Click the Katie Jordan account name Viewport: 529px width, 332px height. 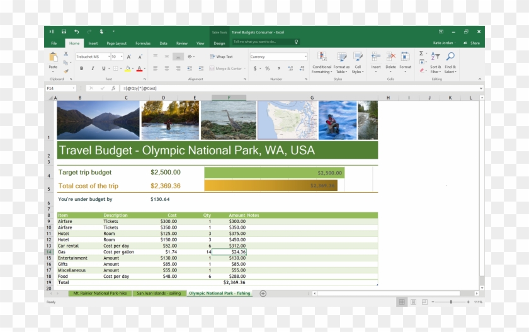[443, 43]
